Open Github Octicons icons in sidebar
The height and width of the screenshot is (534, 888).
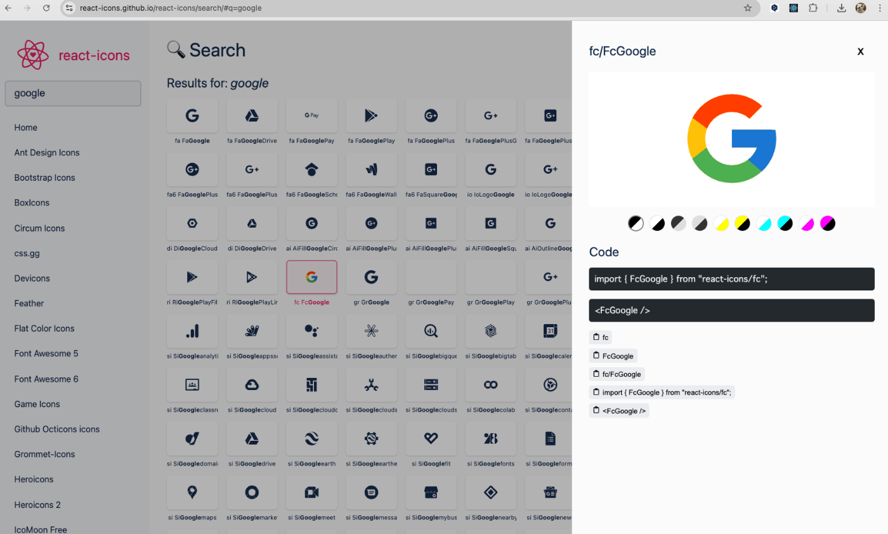click(x=57, y=429)
